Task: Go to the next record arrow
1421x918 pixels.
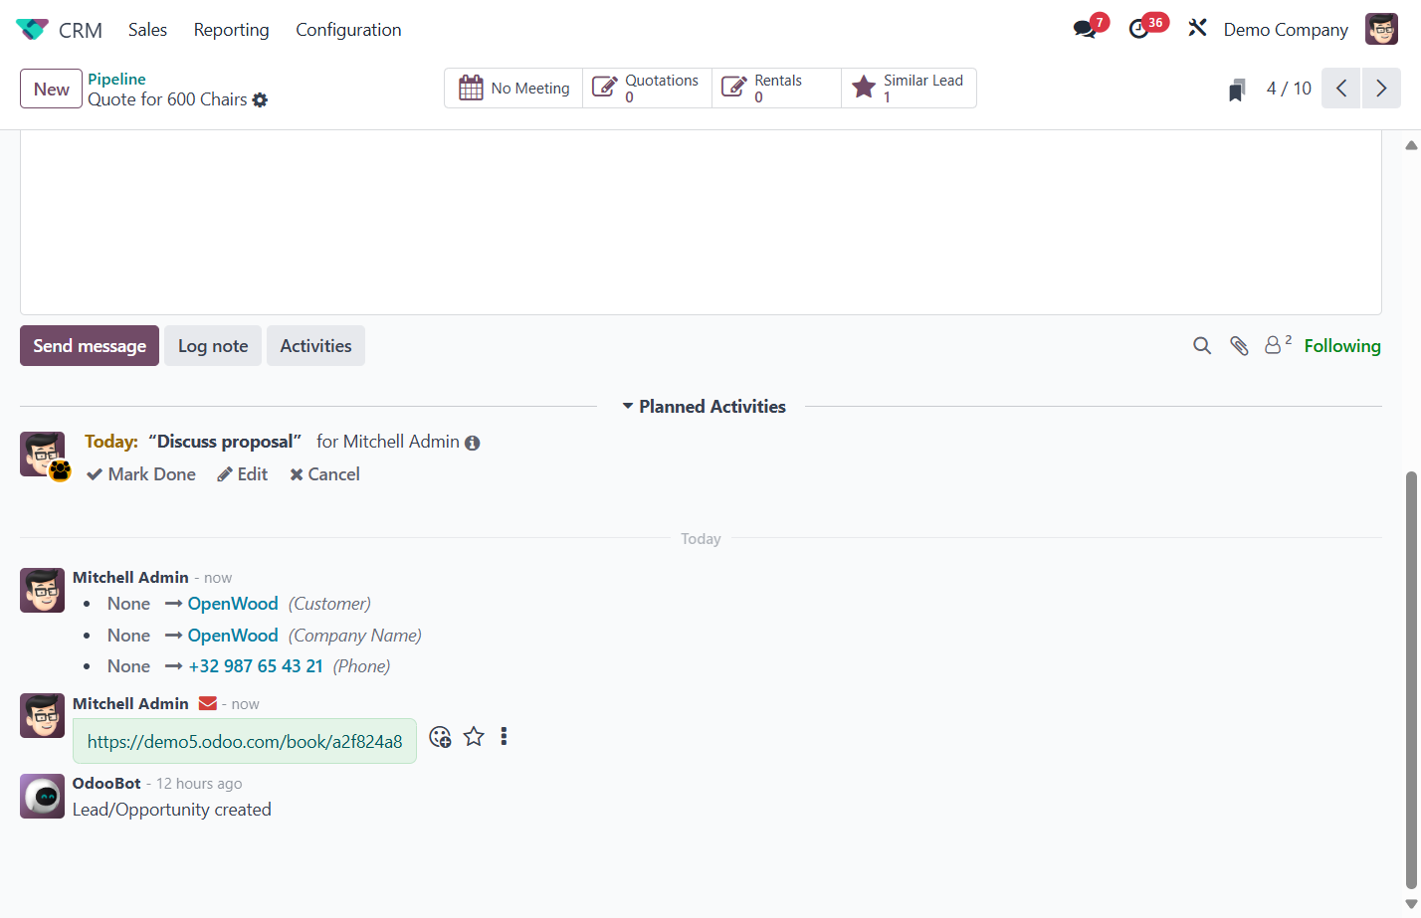Action: [1381, 89]
